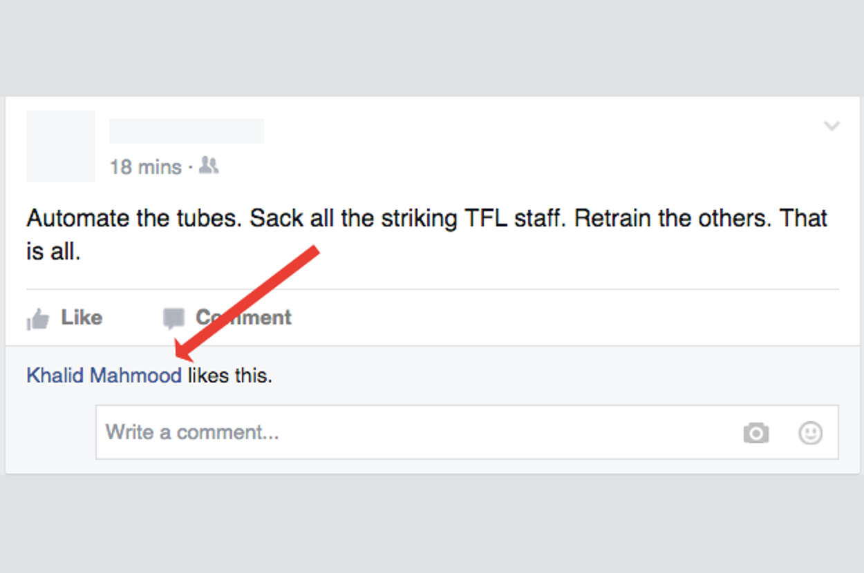
Task: Click the poster's blurred profile picture
Action: tap(60, 146)
